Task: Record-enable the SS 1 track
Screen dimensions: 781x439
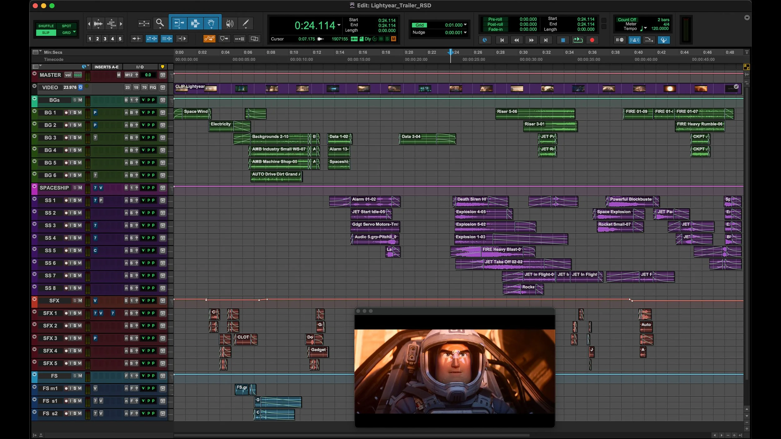Action: click(x=66, y=200)
